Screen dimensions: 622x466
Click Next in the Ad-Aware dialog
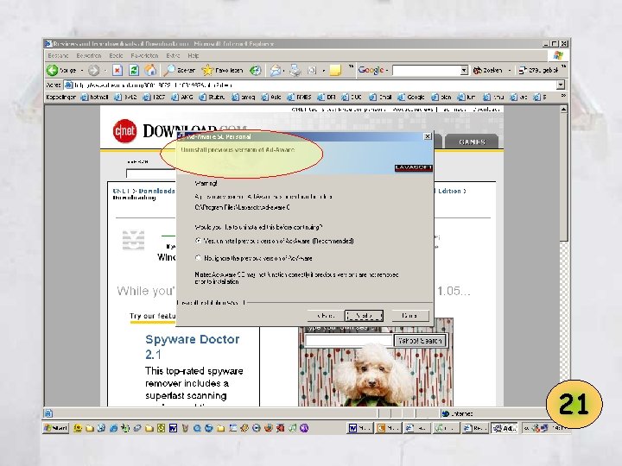[365, 316]
